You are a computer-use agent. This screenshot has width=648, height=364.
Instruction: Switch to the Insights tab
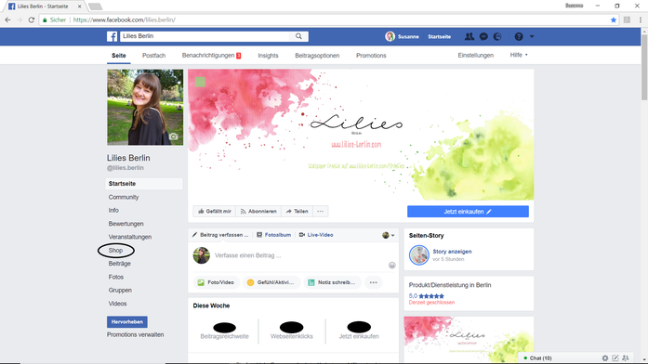[x=268, y=56]
